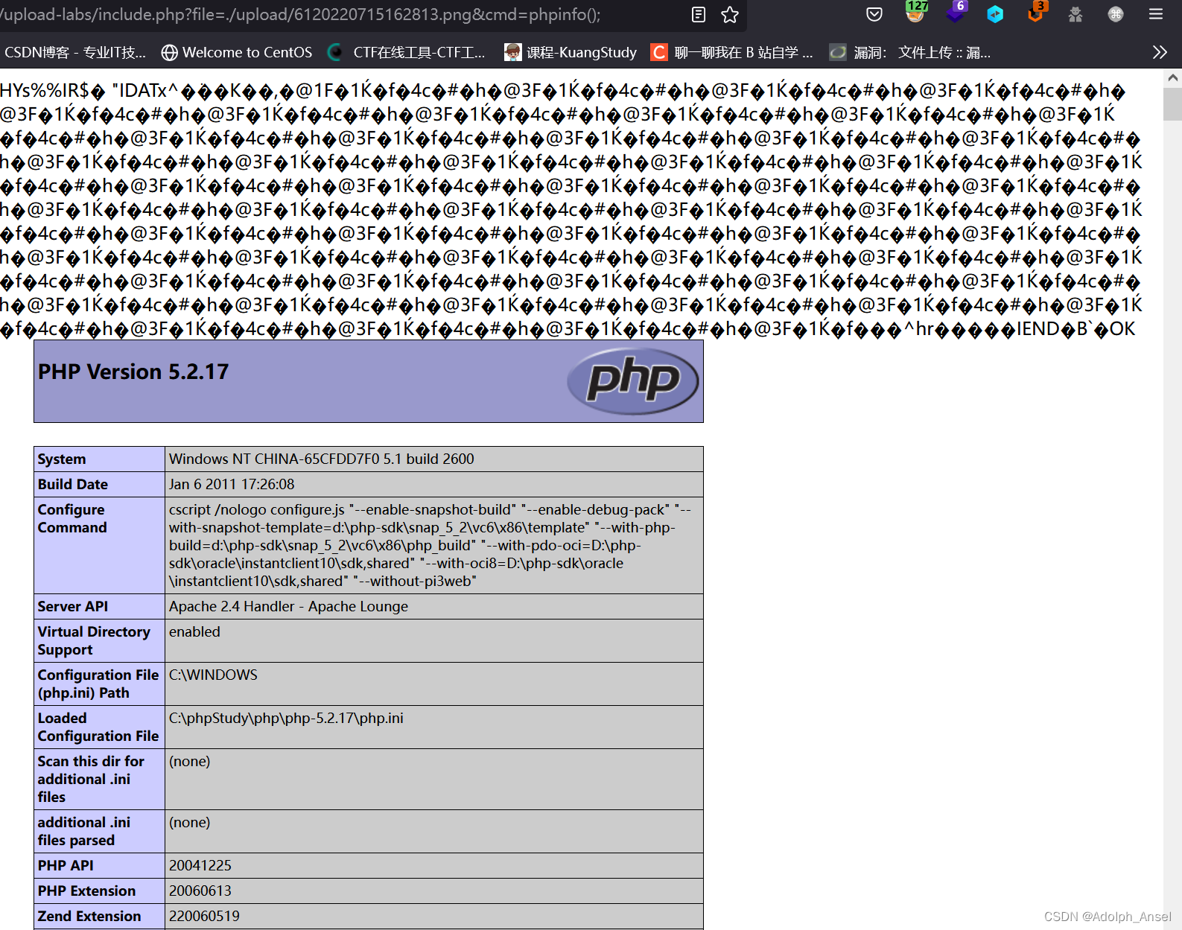
Task: Select Zend Extension label
Action: (x=89, y=917)
